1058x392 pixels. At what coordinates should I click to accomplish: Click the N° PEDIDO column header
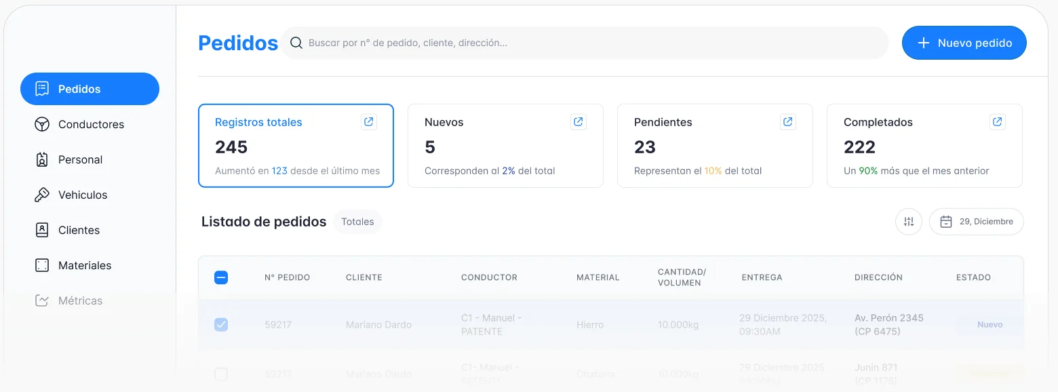(x=287, y=277)
